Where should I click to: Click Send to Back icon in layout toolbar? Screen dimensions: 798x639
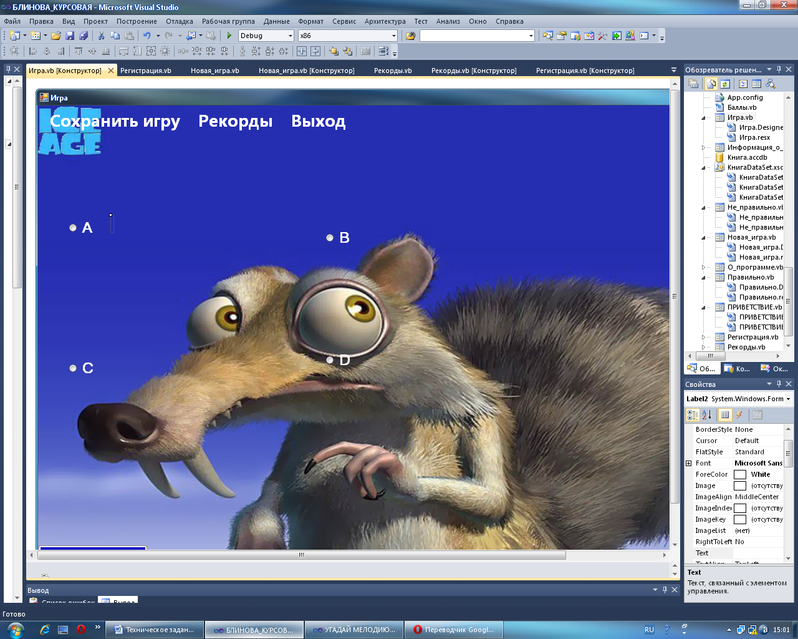348,51
